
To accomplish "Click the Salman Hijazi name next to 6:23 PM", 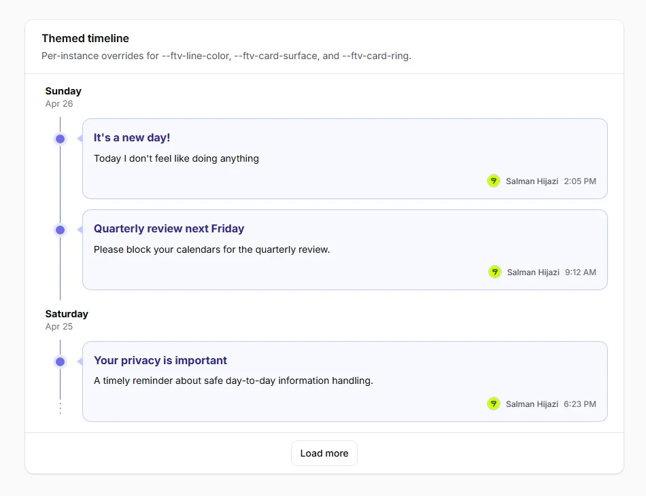I will [532, 404].
